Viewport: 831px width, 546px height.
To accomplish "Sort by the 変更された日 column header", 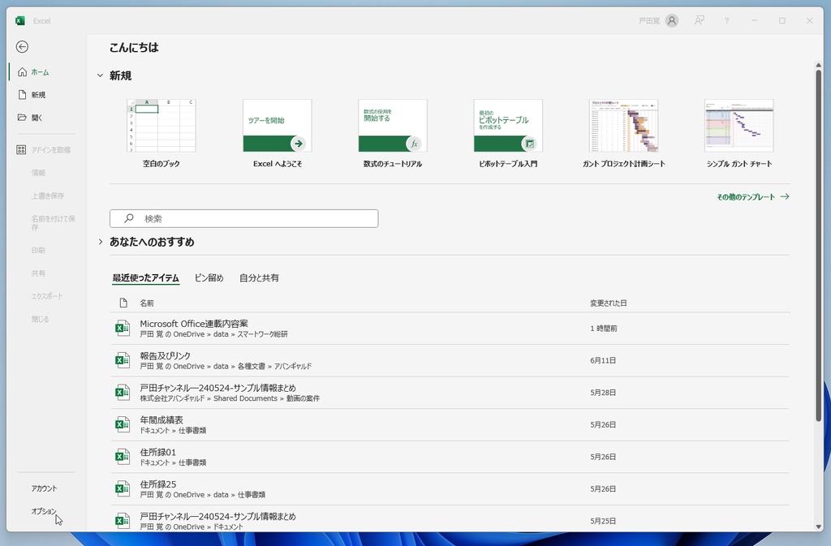I will (x=609, y=303).
